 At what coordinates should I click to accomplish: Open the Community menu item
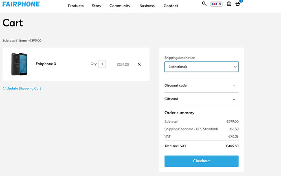pyautogui.click(x=120, y=6)
